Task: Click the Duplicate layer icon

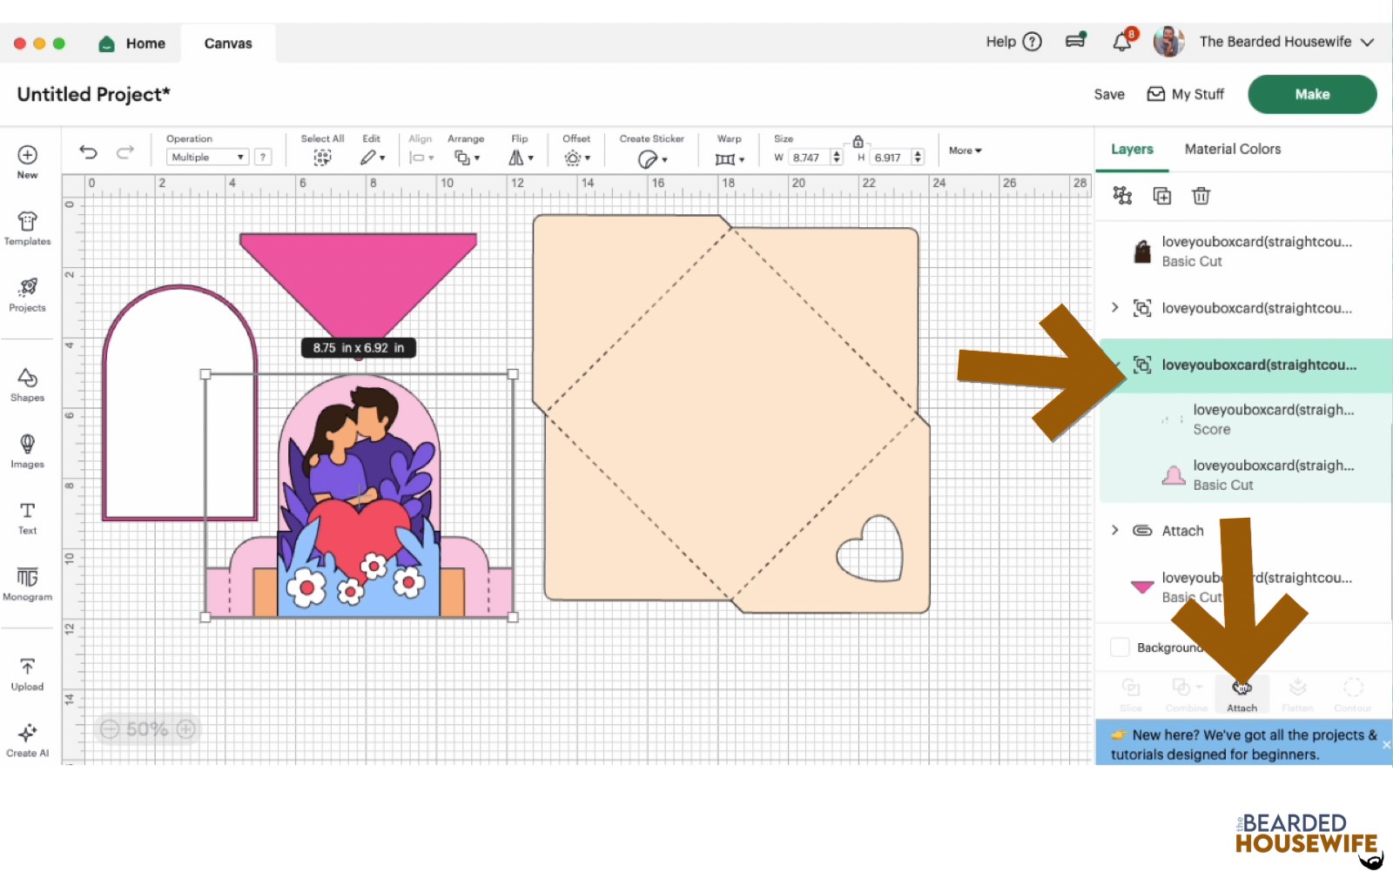Action: [x=1161, y=196]
